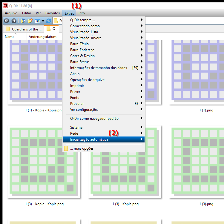Click file name 1 (1).png
224x224 pixels.
click(206, 110)
